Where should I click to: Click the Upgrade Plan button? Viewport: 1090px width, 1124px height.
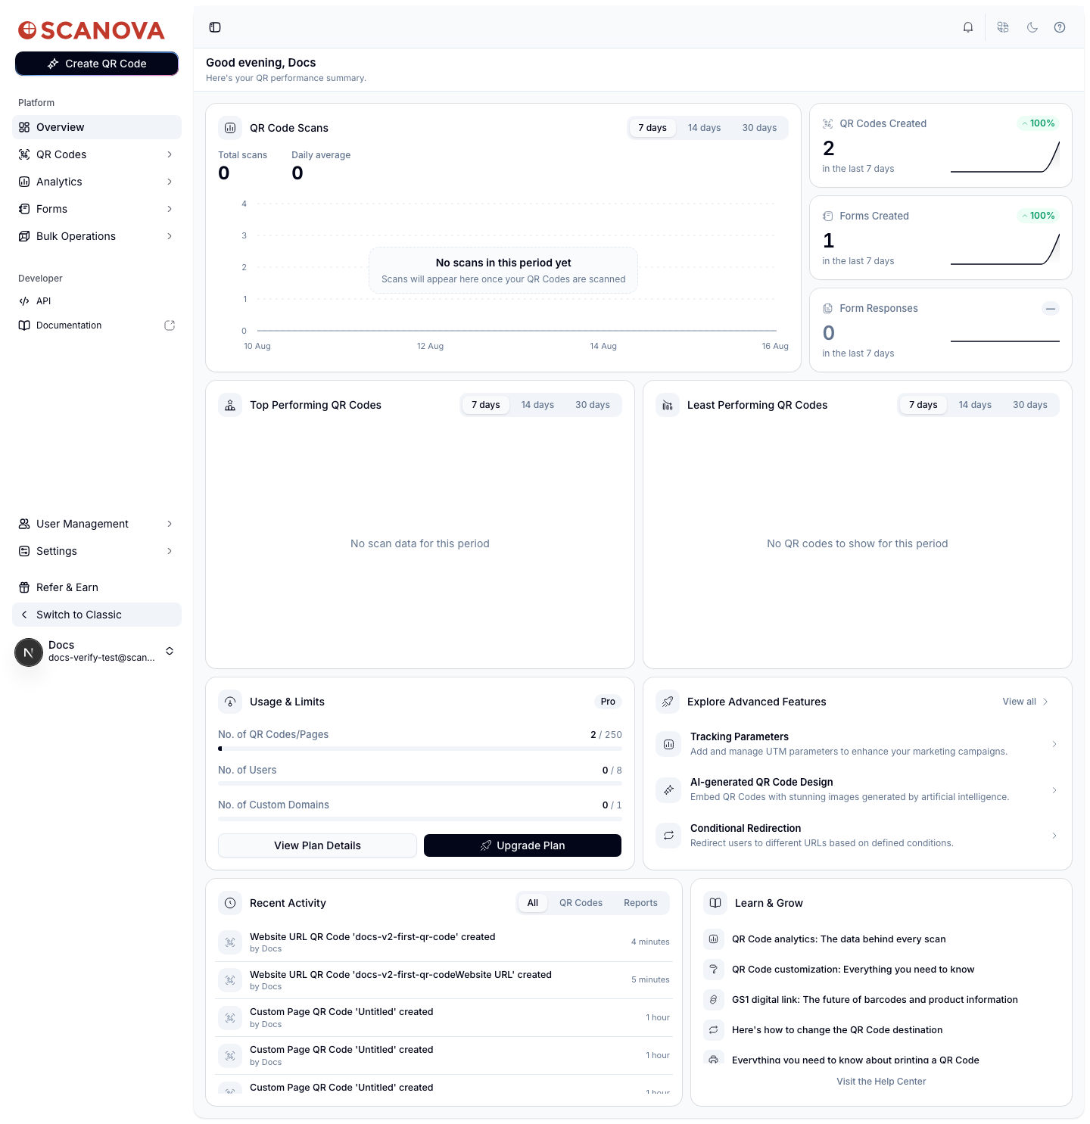click(522, 845)
